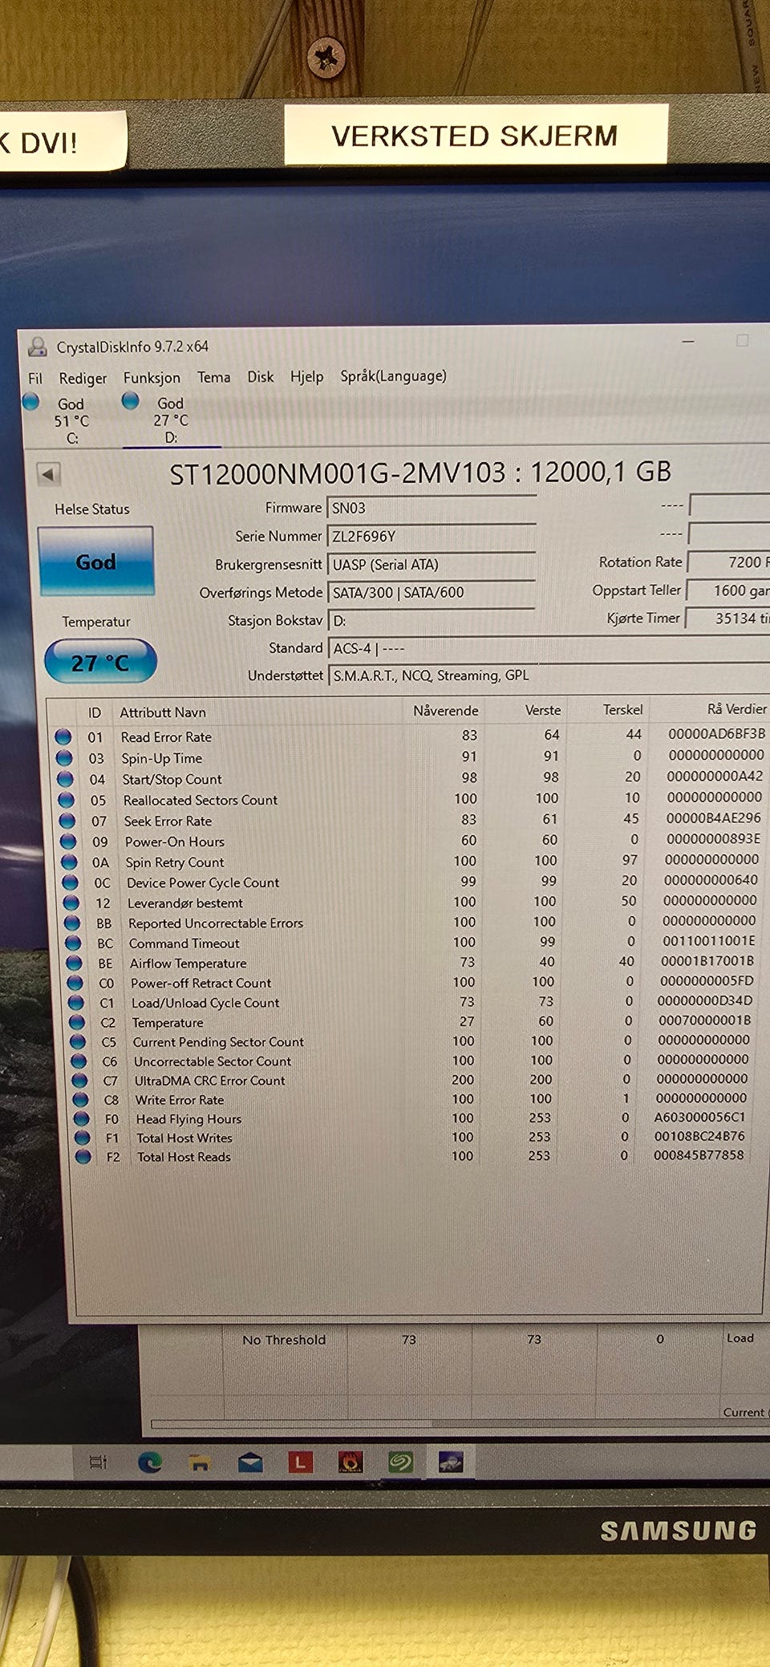
Task: Click the Terskel column header
Action: tap(622, 710)
